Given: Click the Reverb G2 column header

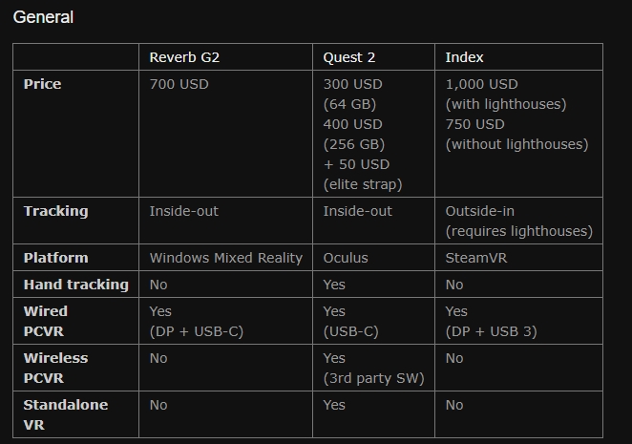Looking at the screenshot, I should coord(184,57).
